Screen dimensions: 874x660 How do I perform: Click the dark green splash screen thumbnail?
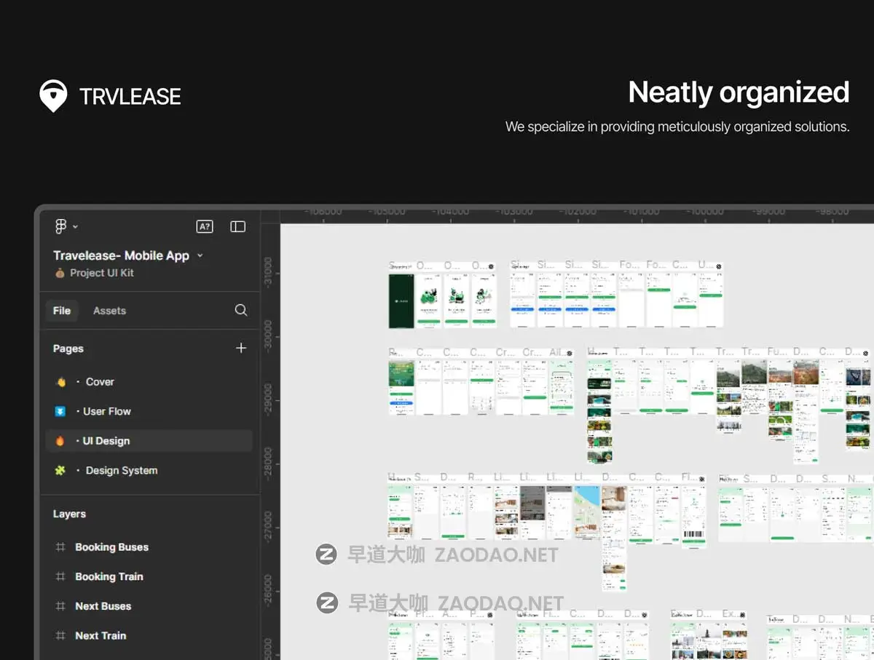[x=401, y=301]
